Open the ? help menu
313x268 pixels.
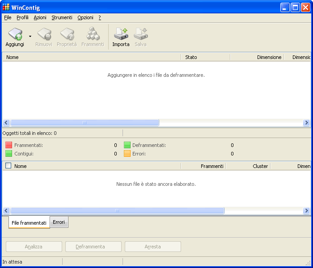coord(100,17)
